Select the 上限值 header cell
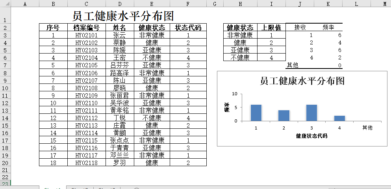Image resolution: width=391 pixels, height=189 pixels. 271,28
